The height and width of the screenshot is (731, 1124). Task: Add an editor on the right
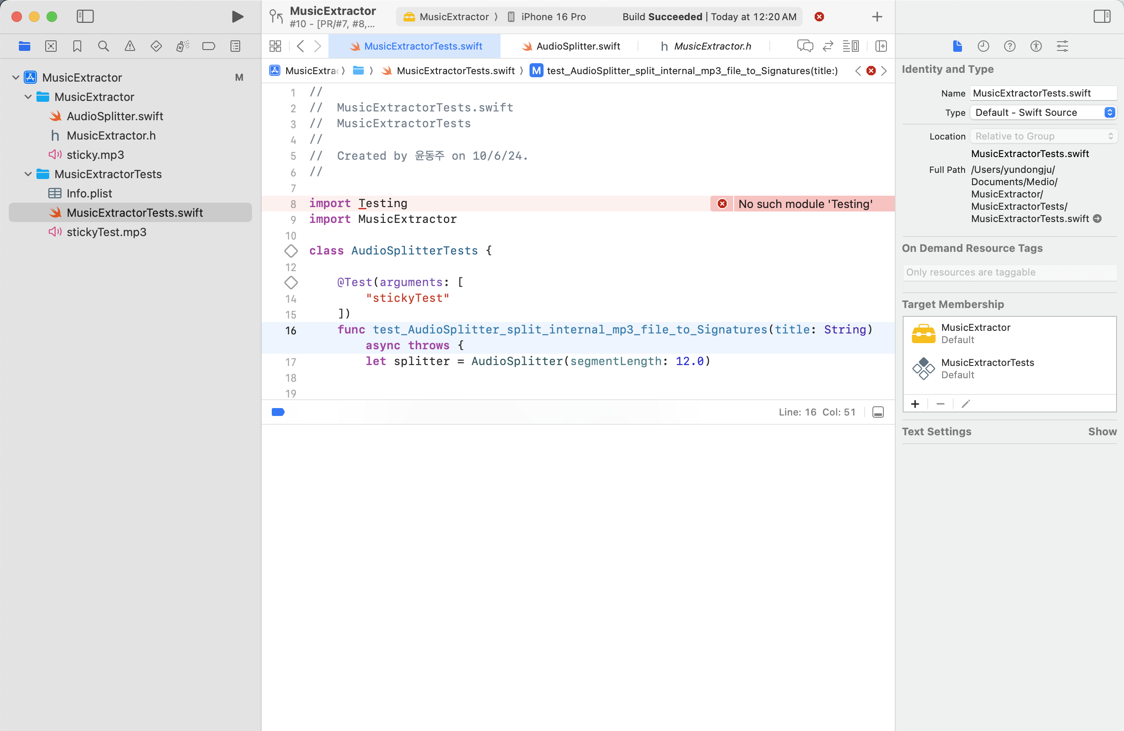tap(881, 46)
